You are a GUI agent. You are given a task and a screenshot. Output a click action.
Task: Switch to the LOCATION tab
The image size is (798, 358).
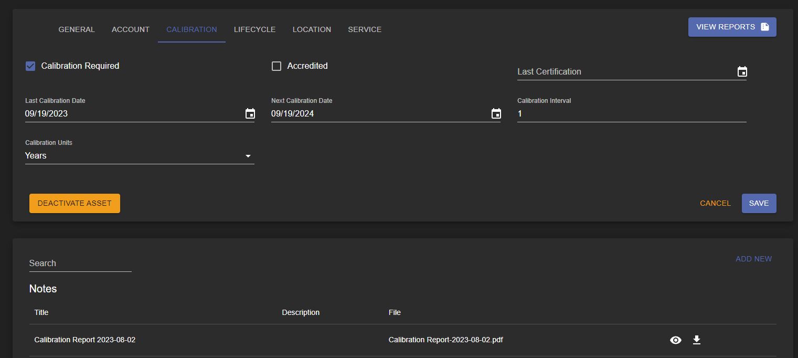[312, 29]
